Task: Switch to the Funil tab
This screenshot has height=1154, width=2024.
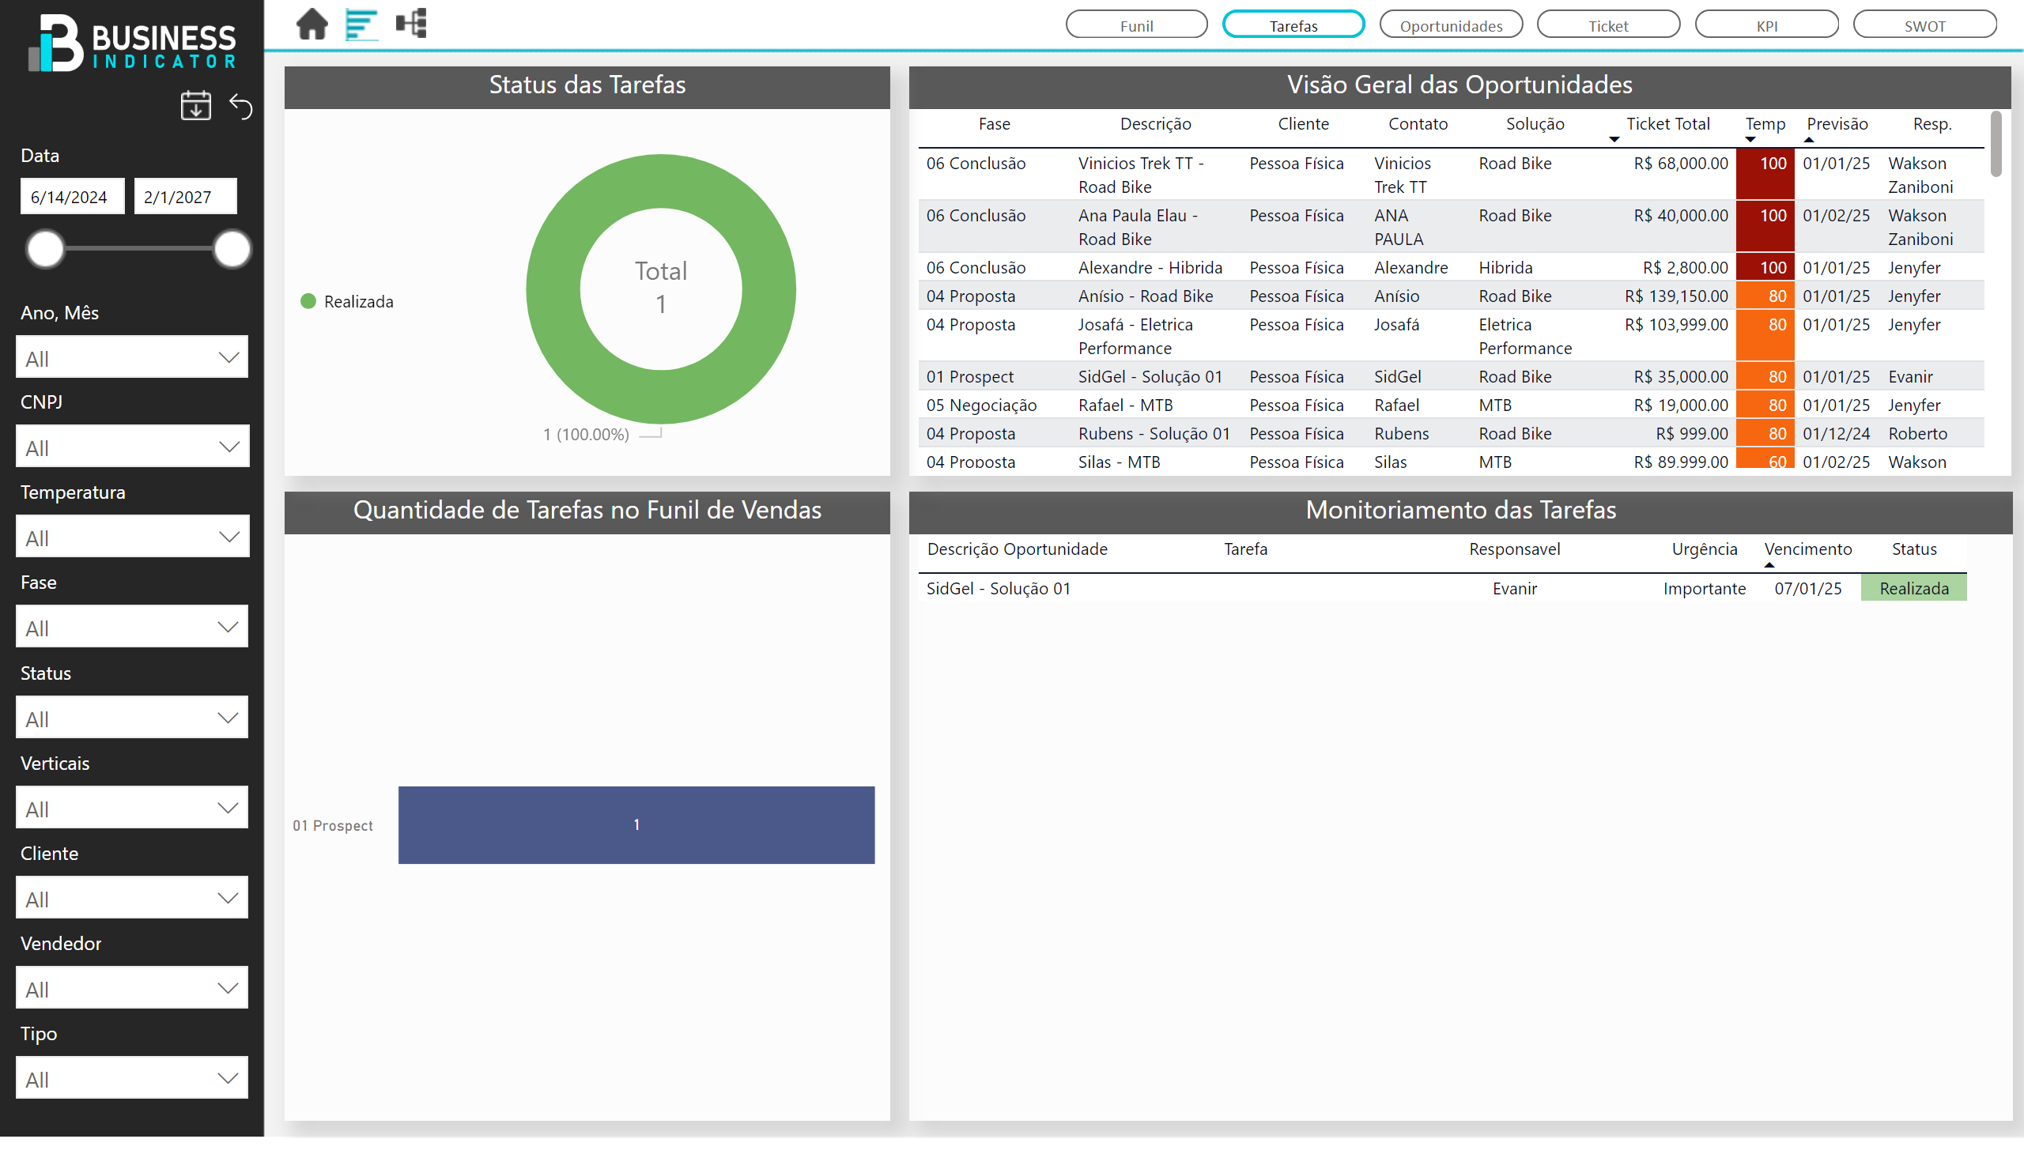Action: [x=1135, y=25]
